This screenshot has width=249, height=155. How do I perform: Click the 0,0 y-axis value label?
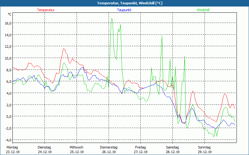[9, 116]
